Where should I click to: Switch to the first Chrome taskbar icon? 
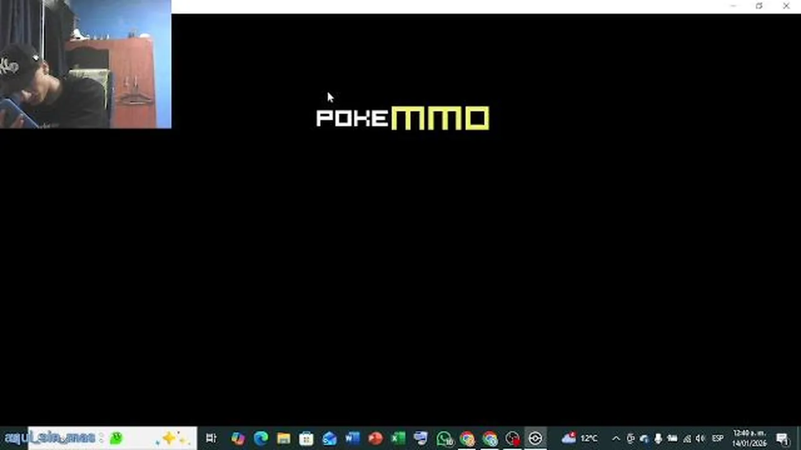point(467,439)
